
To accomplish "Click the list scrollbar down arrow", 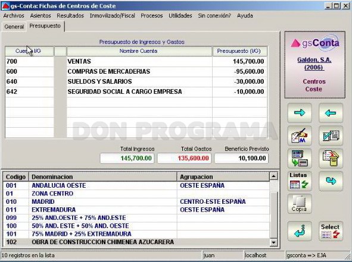I will (x=273, y=242).
